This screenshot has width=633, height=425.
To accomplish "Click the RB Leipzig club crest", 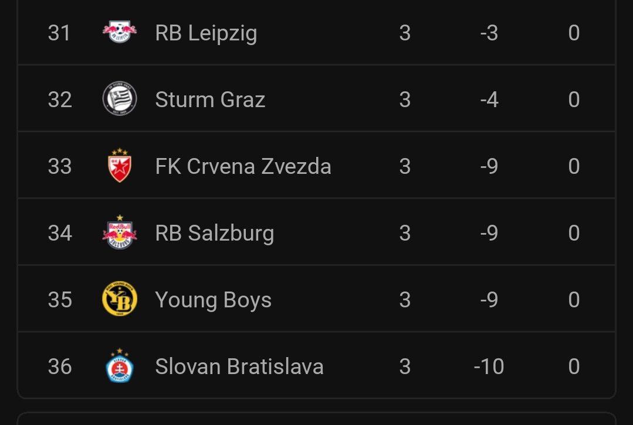I will [x=120, y=33].
